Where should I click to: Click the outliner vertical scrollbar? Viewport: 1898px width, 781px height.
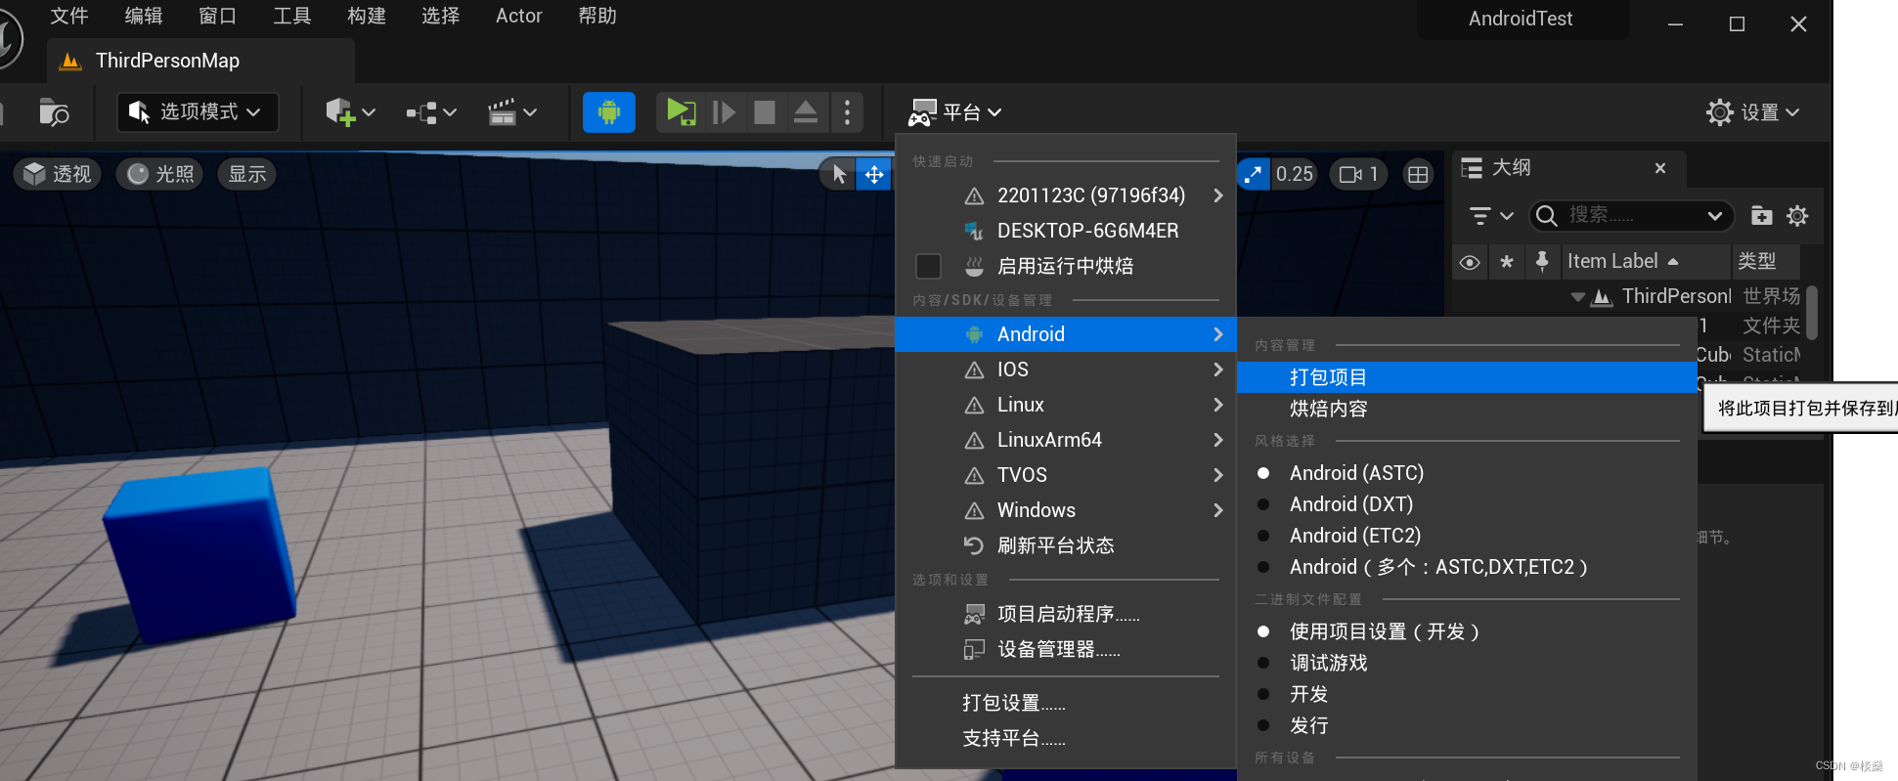pyautogui.click(x=1812, y=313)
